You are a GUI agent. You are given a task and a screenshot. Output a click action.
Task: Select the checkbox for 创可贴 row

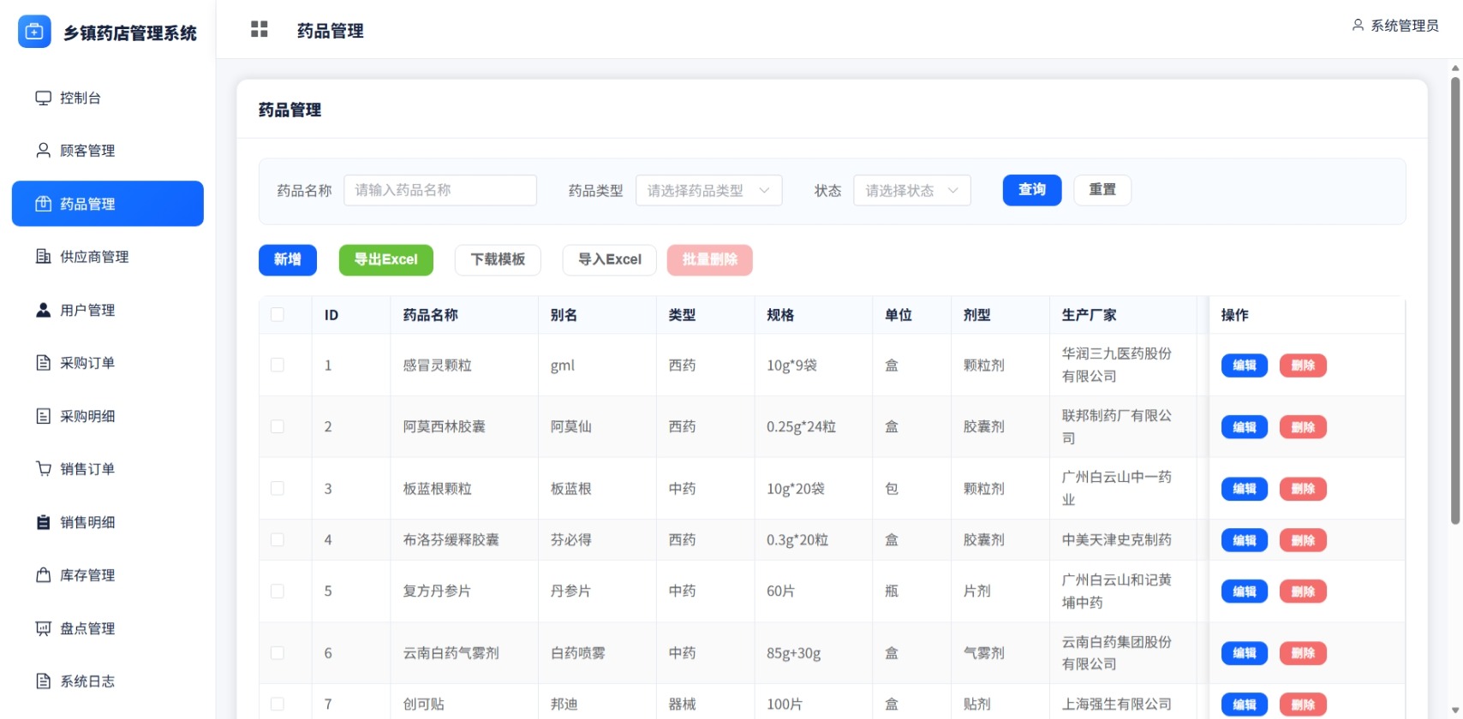click(278, 704)
